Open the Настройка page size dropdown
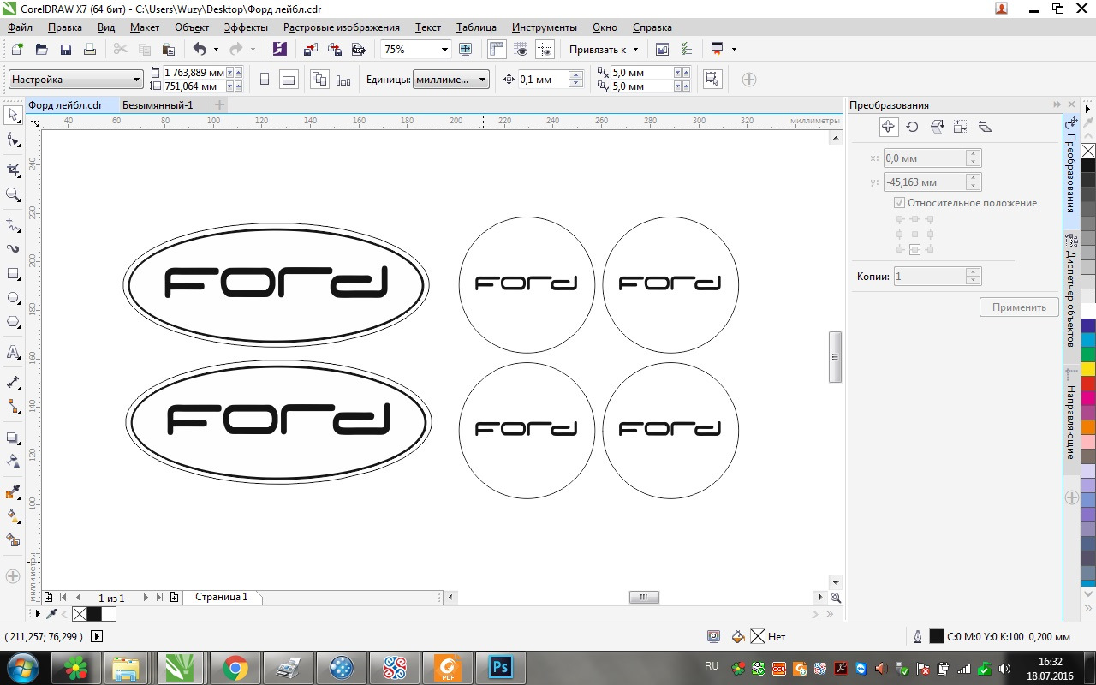 [x=75, y=80]
